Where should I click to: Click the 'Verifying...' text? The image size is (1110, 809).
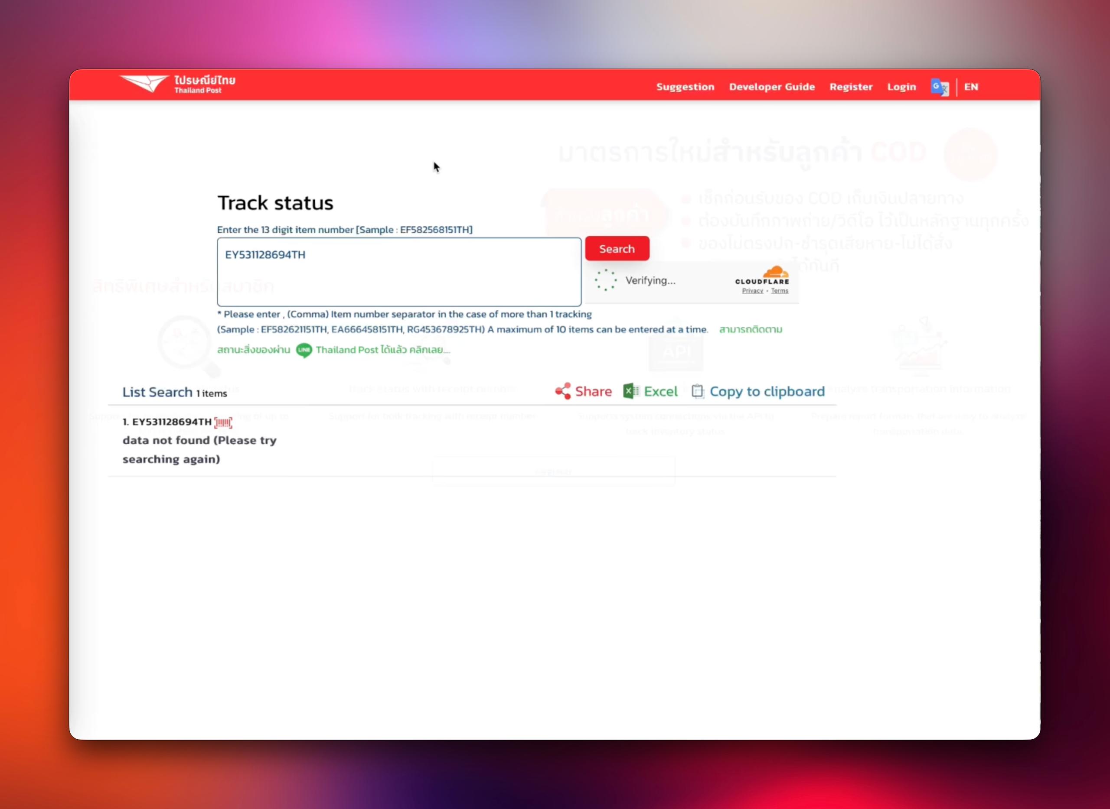650,281
